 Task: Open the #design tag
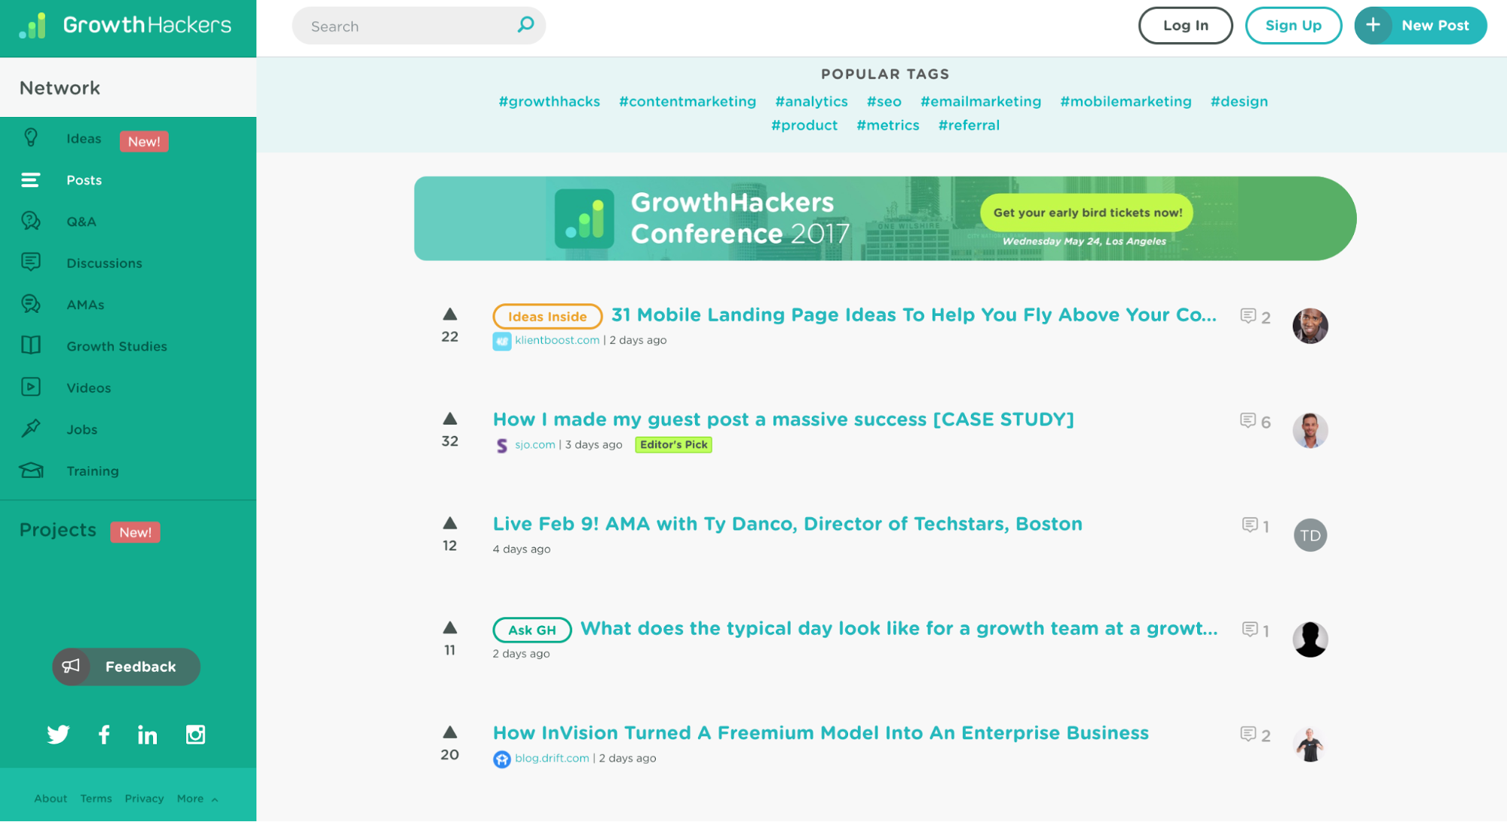1239,101
